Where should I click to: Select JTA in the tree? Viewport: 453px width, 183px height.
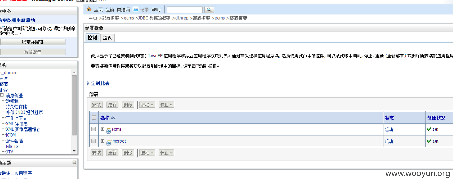[10, 152]
